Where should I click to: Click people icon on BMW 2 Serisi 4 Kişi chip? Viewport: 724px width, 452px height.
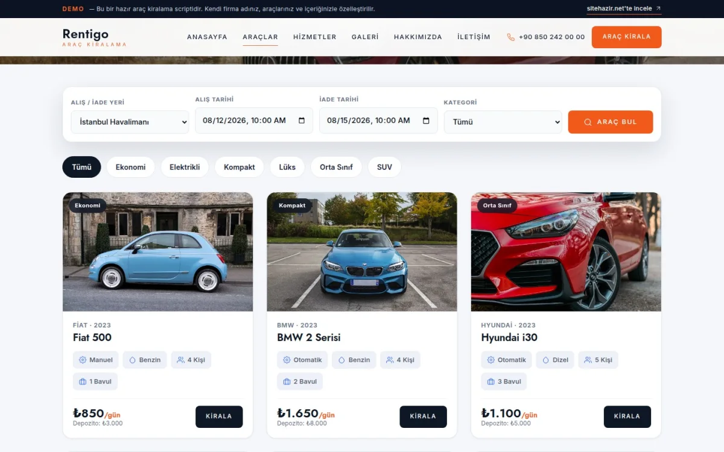[390, 360]
